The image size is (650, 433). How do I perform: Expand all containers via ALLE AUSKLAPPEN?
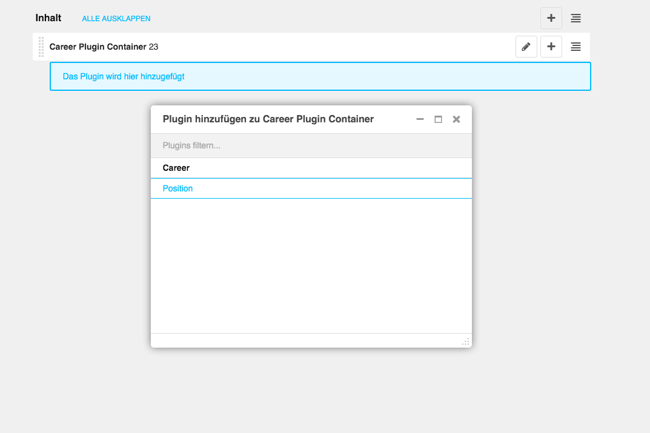(x=116, y=18)
